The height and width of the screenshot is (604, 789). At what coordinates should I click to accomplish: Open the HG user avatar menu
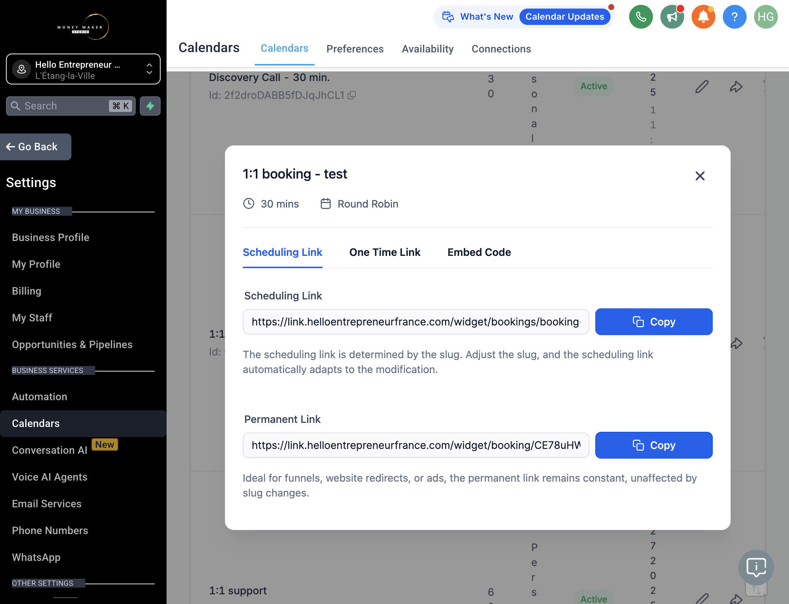(x=766, y=17)
